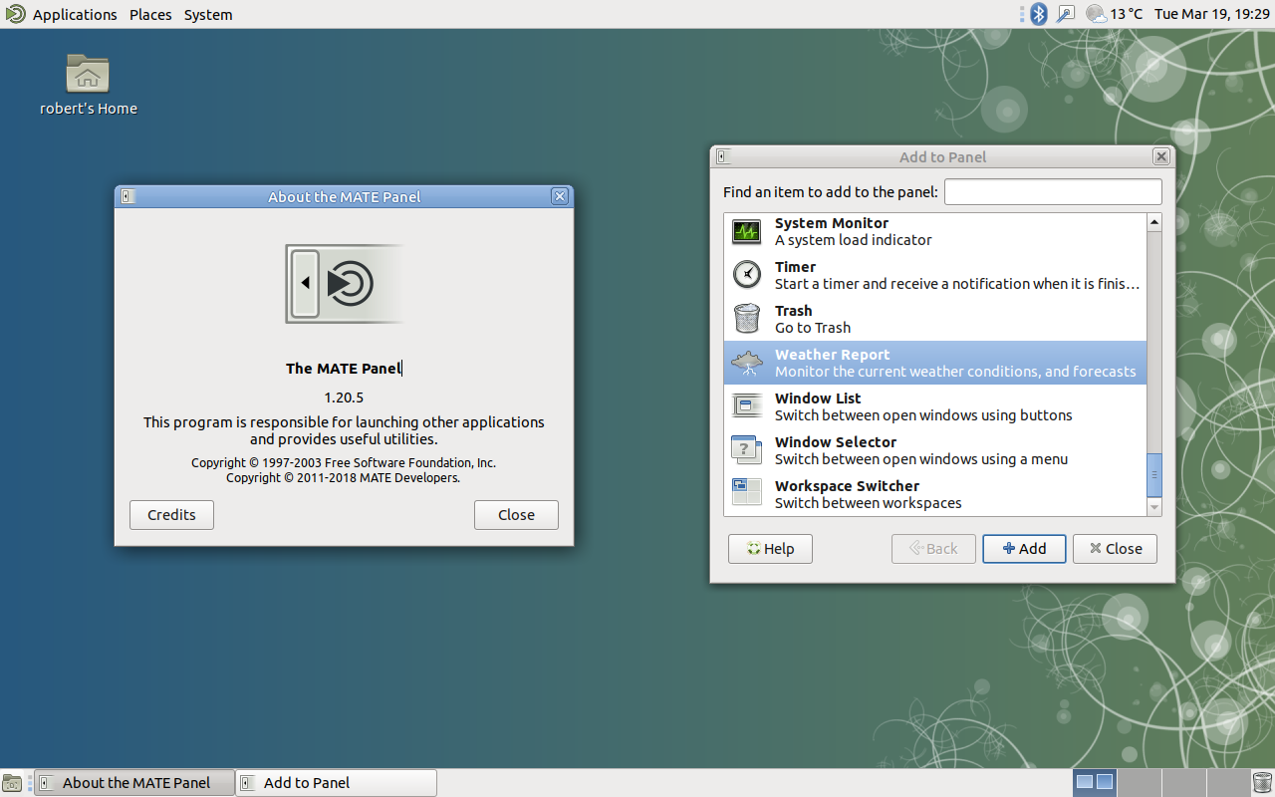The width and height of the screenshot is (1275, 797).
Task: Select the Workspace Switcher icon
Action: coord(746,494)
